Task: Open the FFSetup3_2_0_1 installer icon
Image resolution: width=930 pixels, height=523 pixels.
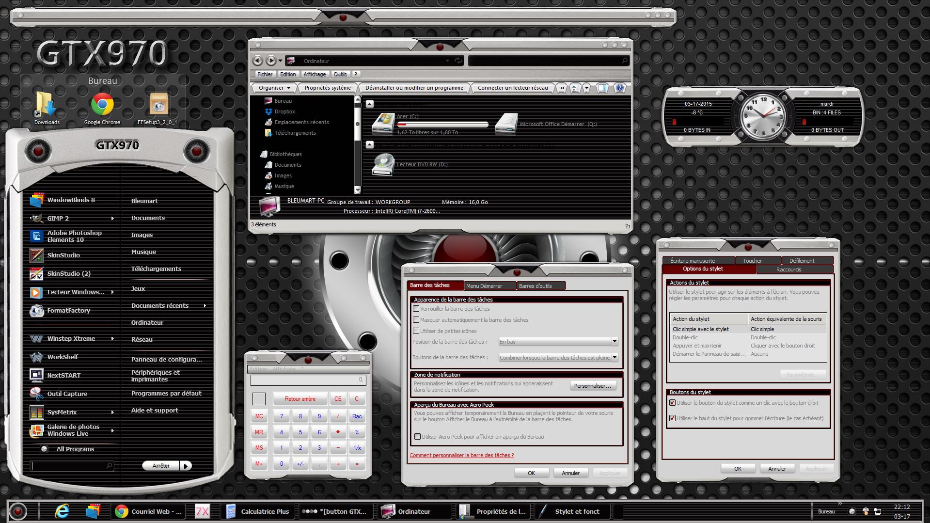Action: click(158, 105)
